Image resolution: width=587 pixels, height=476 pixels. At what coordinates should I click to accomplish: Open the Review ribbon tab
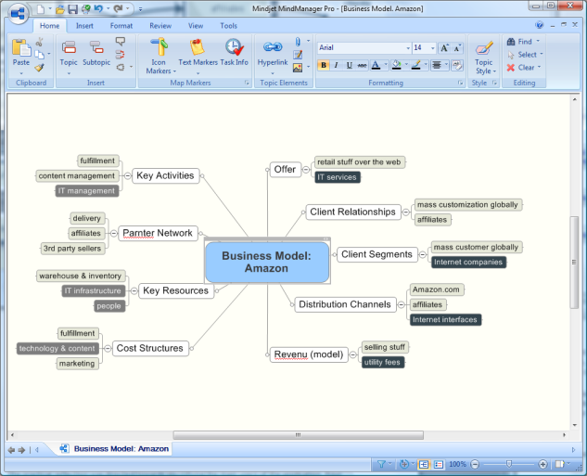tap(160, 26)
